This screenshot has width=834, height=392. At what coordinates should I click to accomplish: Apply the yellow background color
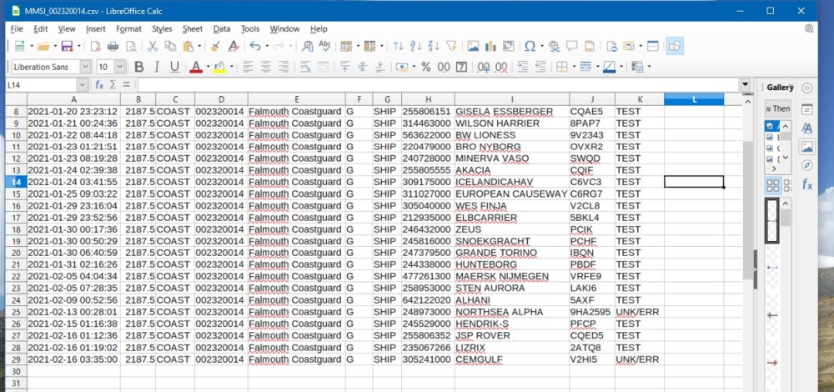click(x=219, y=67)
